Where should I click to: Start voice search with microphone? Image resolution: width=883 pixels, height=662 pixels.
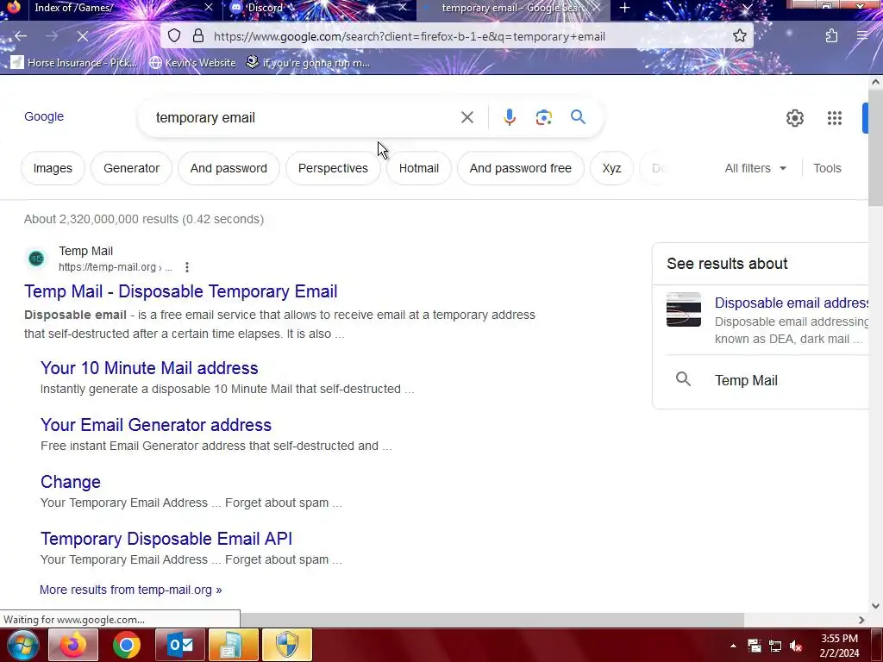click(509, 117)
